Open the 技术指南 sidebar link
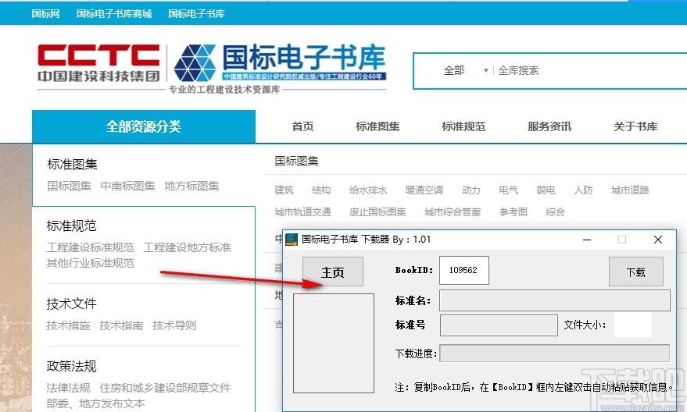 point(121,325)
